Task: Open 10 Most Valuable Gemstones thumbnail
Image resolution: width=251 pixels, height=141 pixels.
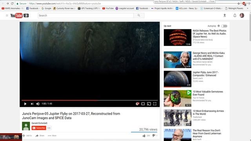Action: [x=177, y=98]
